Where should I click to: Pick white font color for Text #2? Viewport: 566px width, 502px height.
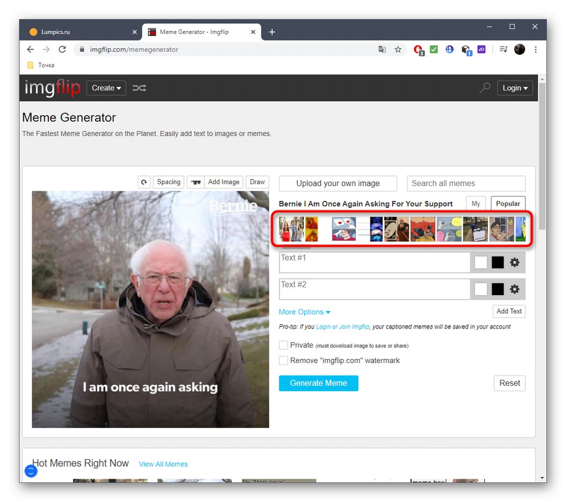(x=481, y=289)
